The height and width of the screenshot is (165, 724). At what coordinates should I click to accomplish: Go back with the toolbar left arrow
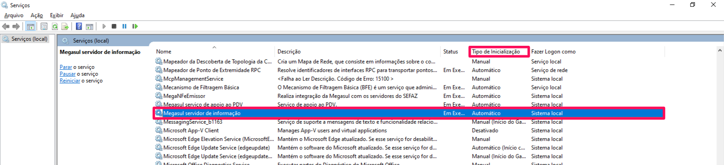[x=6, y=27]
